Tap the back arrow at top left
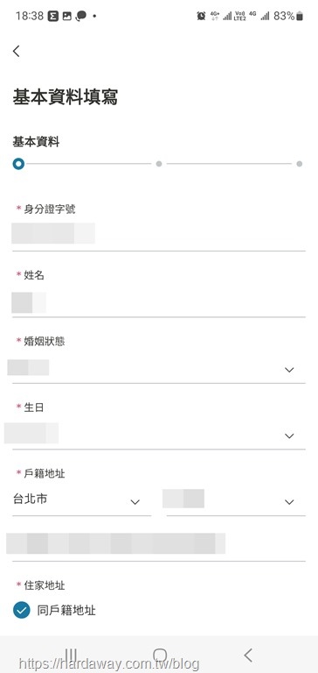This screenshot has height=673, width=318. 17,51
